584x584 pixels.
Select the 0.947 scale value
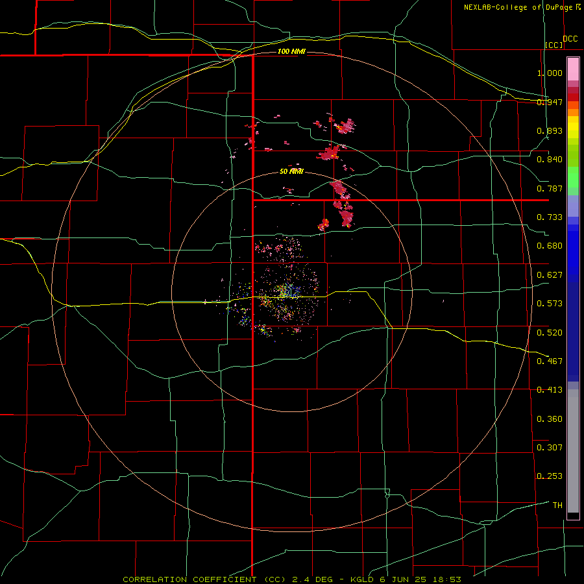(550, 102)
